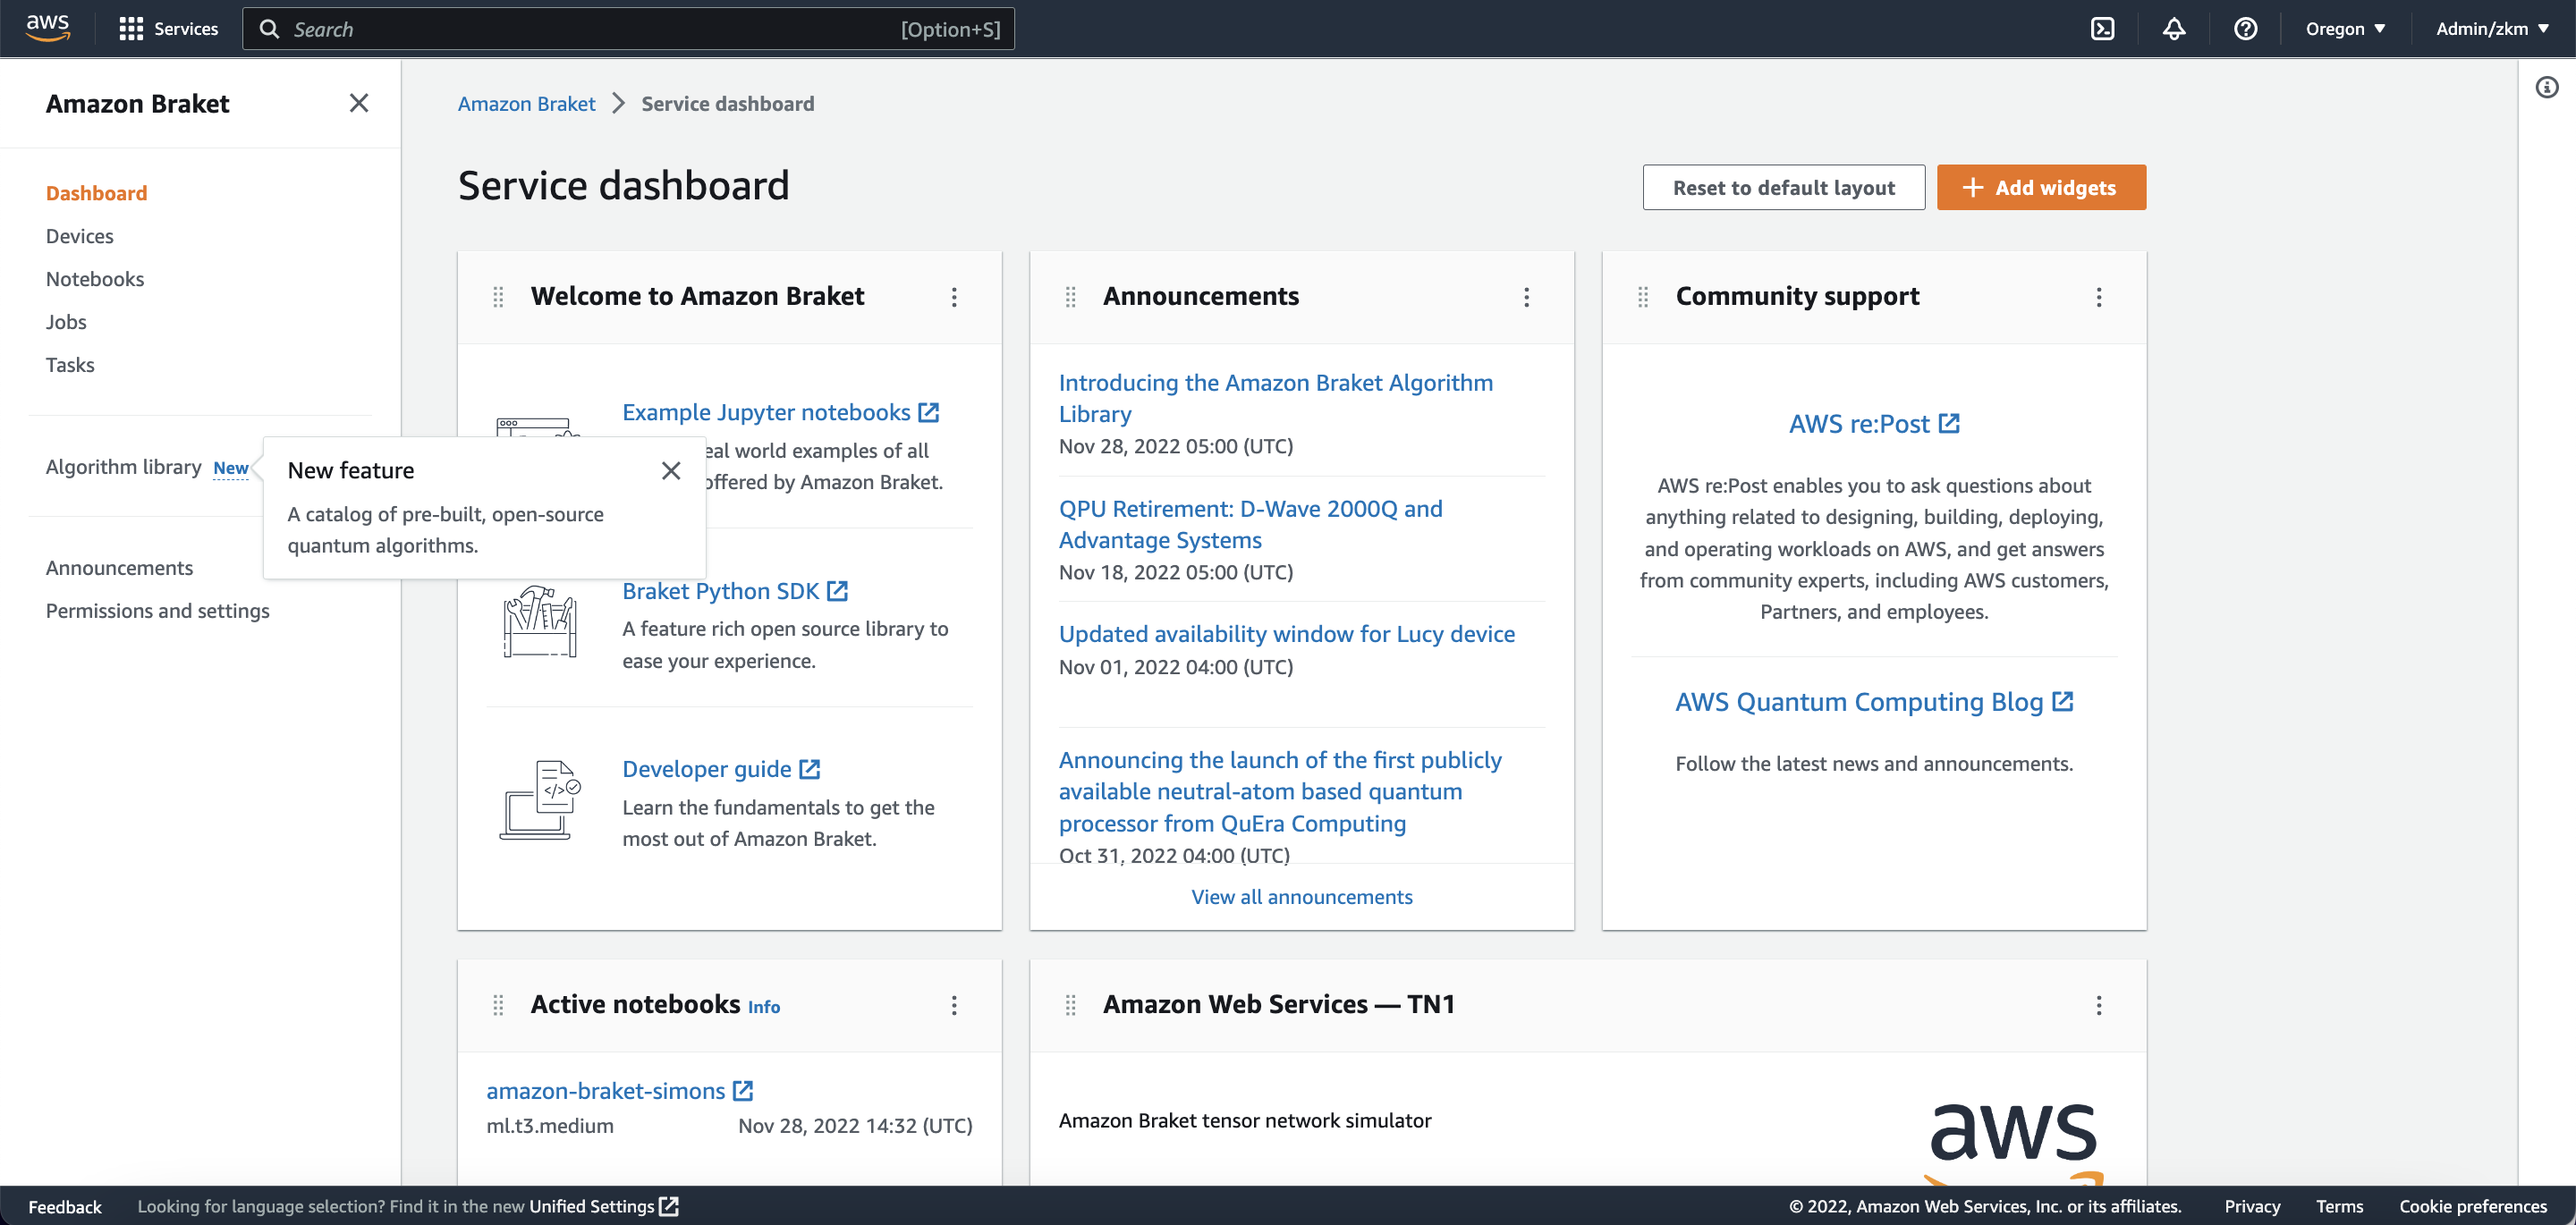
Task: Open Notebooks from the side navigation
Action: click(x=95, y=279)
